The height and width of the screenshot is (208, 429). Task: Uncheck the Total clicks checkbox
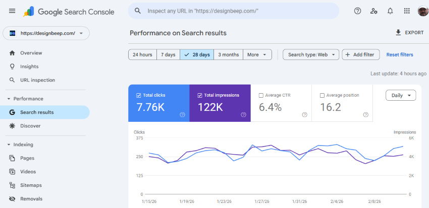(x=139, y=95)
